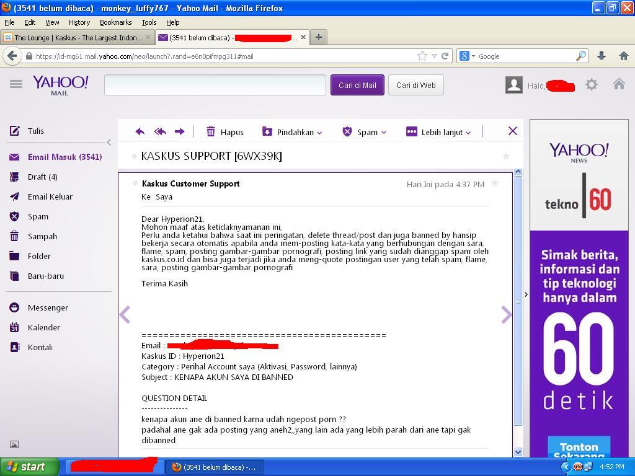
Task: Toggle read status dot beside subject
Action: point(135,156)
